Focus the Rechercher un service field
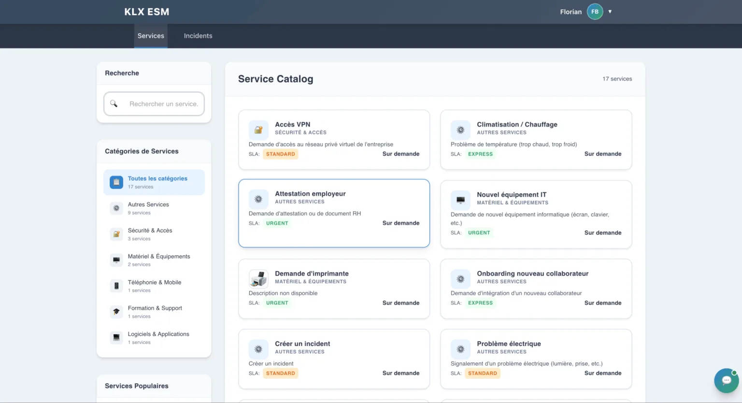The width and height of the screenshot is (742, 403). pyautogui.click(x=163, y=104)
